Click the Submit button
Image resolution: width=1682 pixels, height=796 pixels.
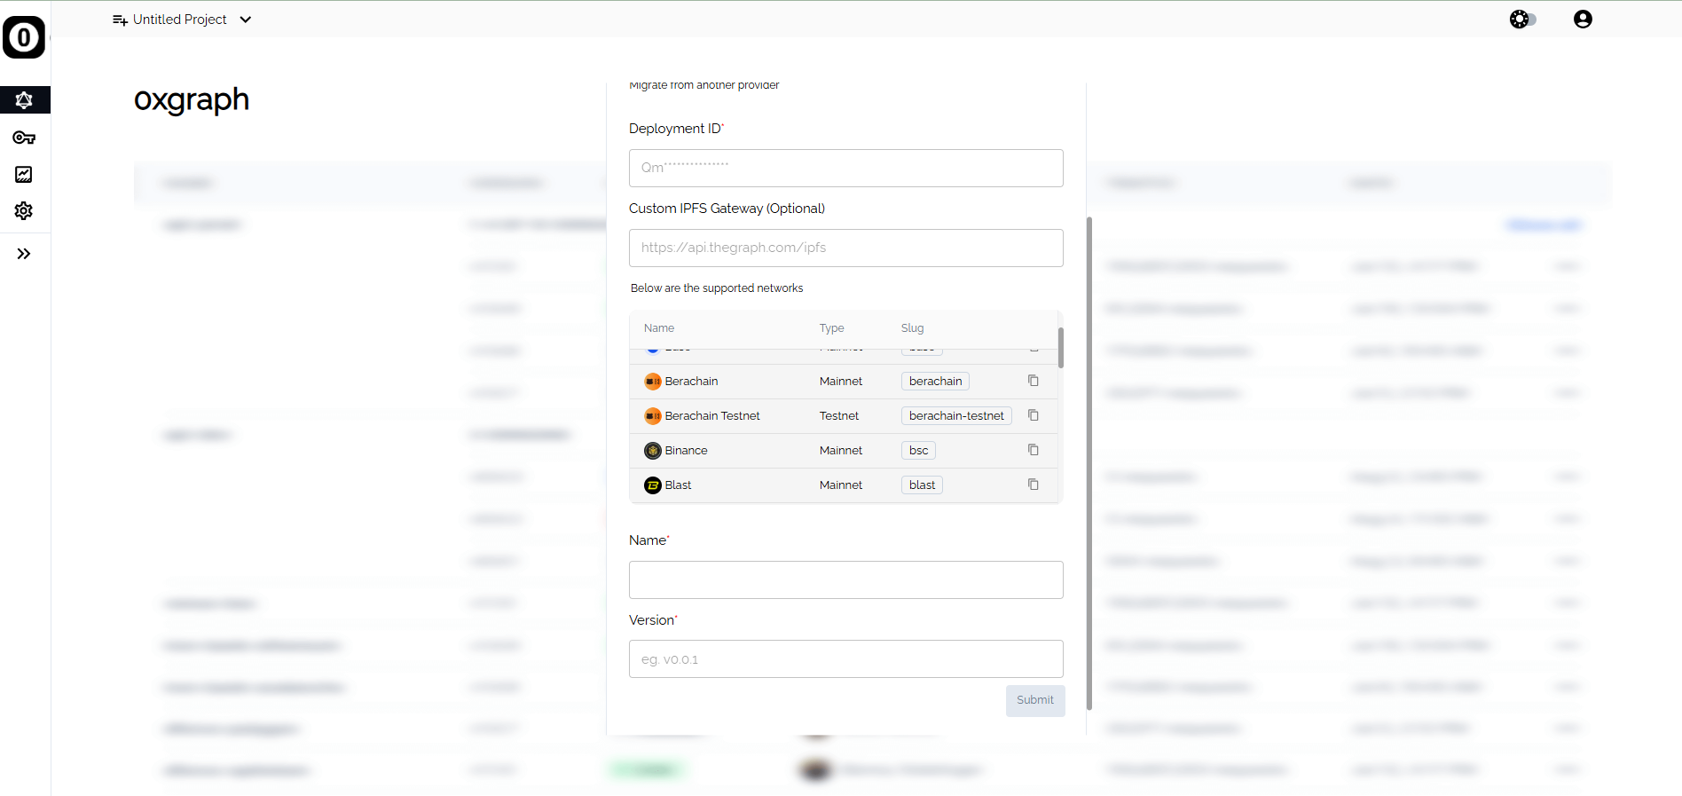(1035, 700)
